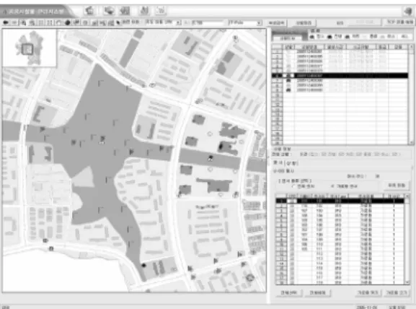The height and width of the screenshot is (309, 416).
Task: Click the leftmost button below the lower table
Action: [x=288, y=292]
